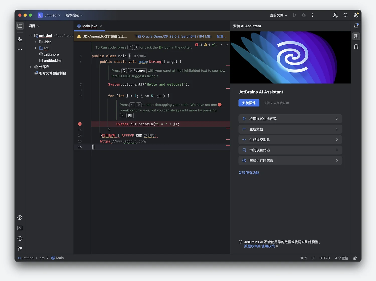
Task: Expand 生成文档 feature row
Action: 290,129
